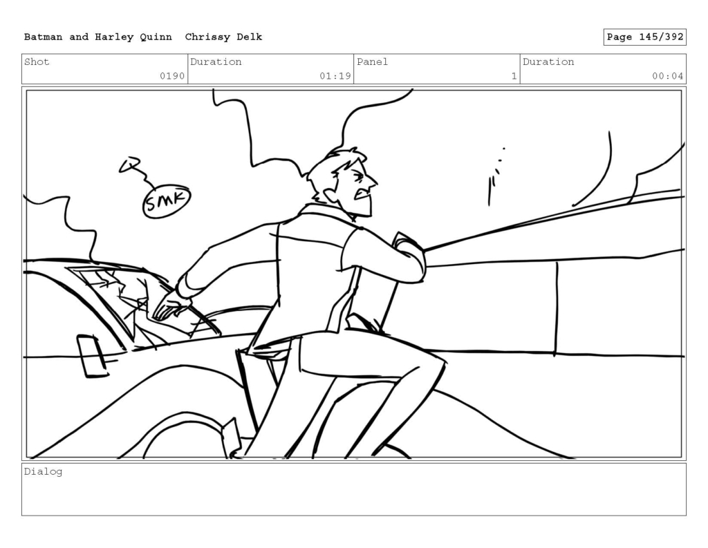Click the 'Page 145/392' page indicator box
The height and width of the screenshot is (548, 708).
click(645, 37)
